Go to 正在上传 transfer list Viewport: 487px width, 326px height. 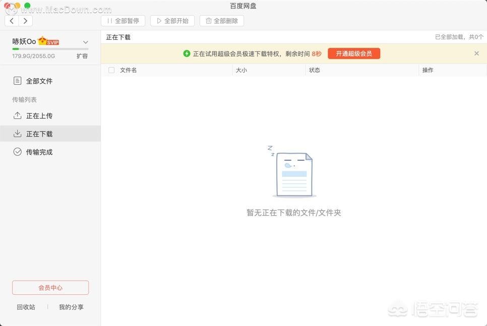pos(39,116)
